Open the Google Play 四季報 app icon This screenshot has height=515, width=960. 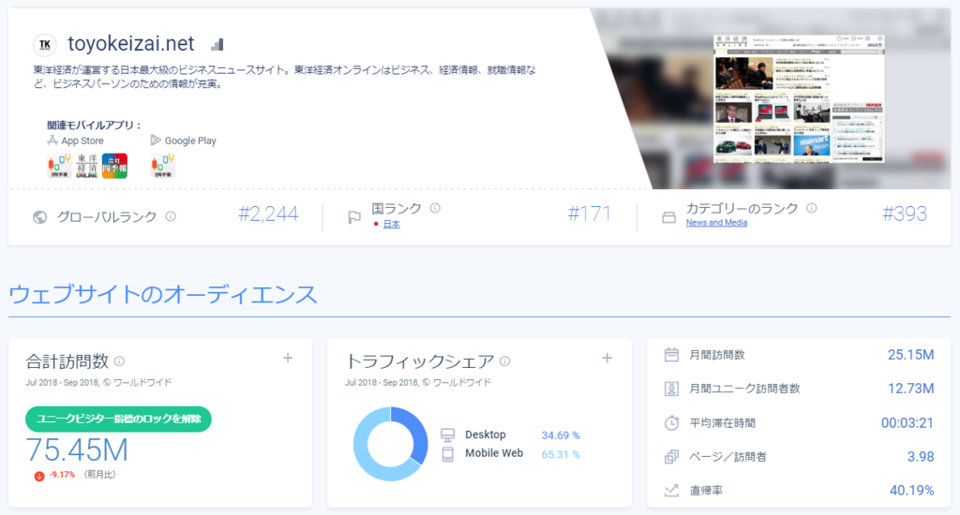tap(162, 166)
